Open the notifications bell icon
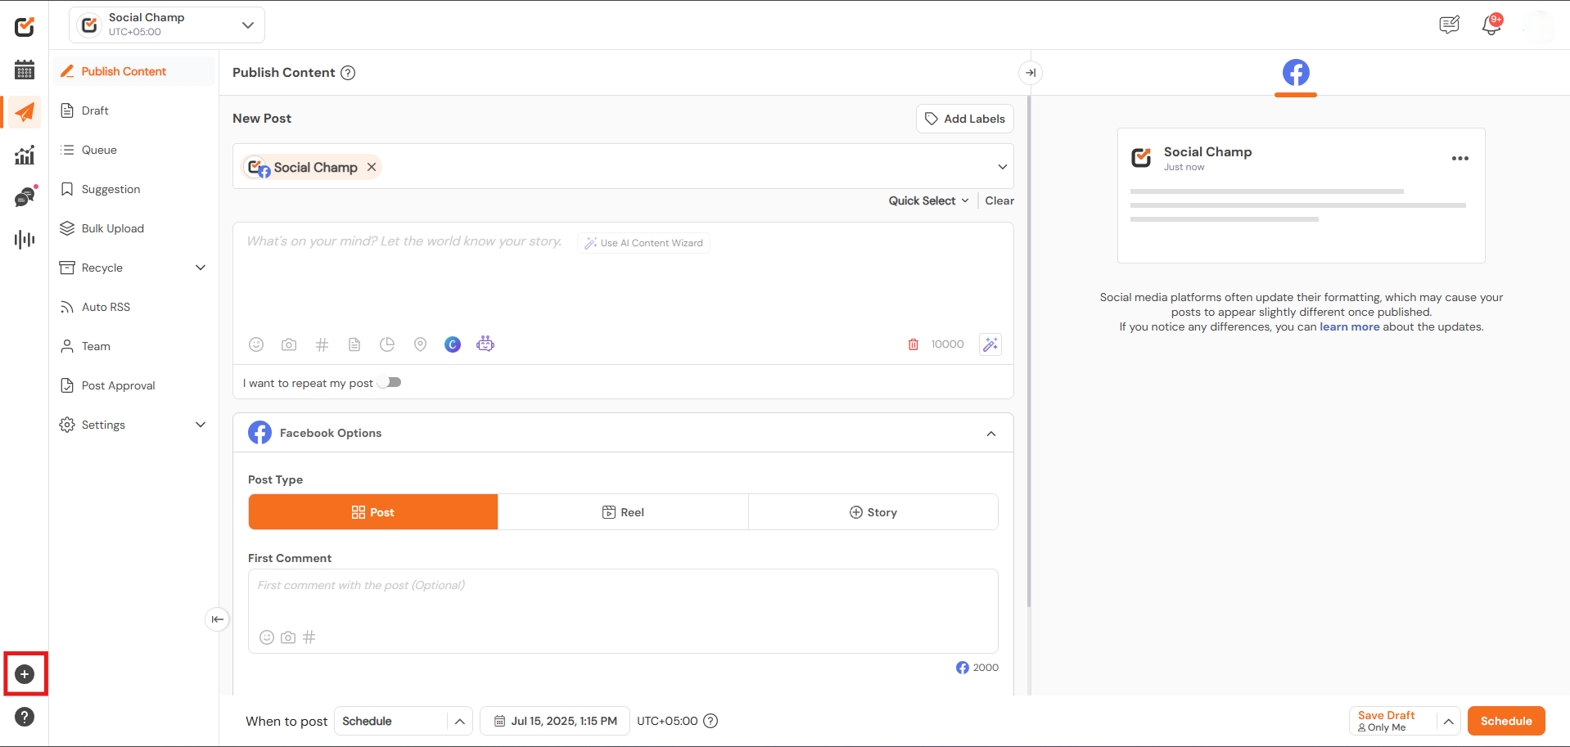This screenshot has height=747, width=1570. tap(1491, 25)
